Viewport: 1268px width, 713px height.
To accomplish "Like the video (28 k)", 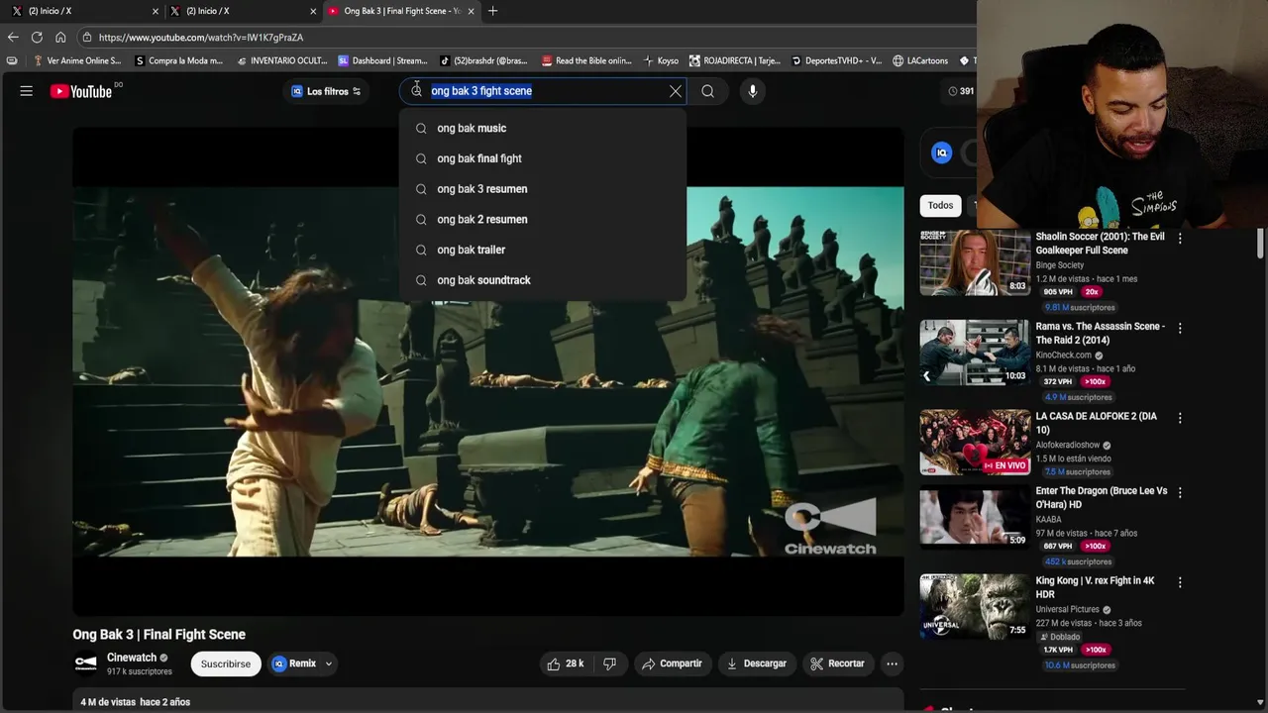I will [566, 663].
